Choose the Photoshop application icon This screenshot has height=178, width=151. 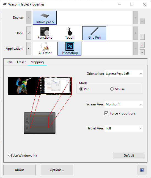pos(69,49)
